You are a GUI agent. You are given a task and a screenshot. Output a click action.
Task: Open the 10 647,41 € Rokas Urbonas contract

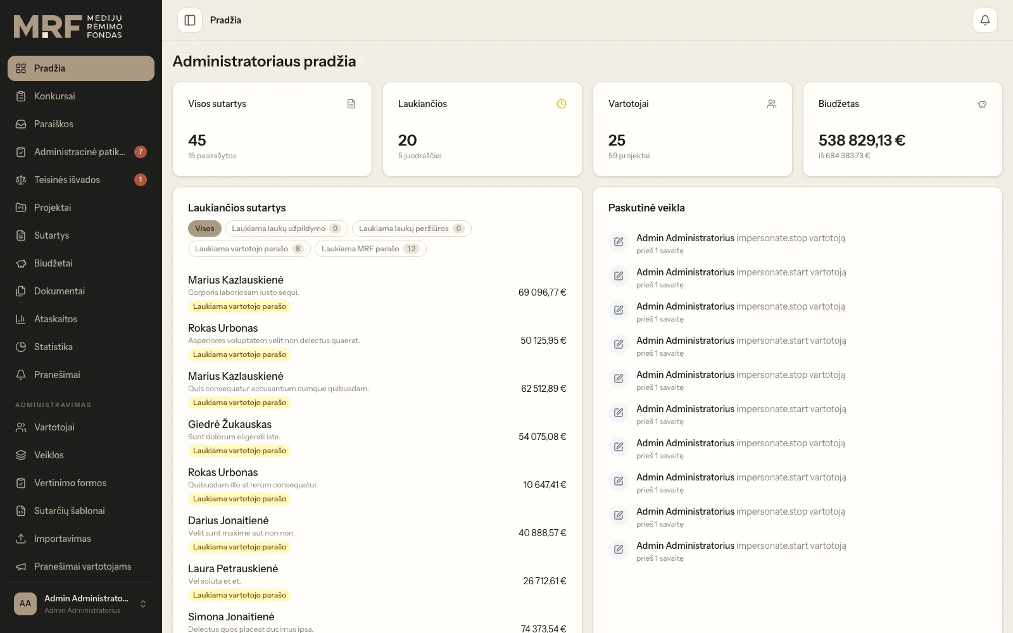(x=377, y=485)
